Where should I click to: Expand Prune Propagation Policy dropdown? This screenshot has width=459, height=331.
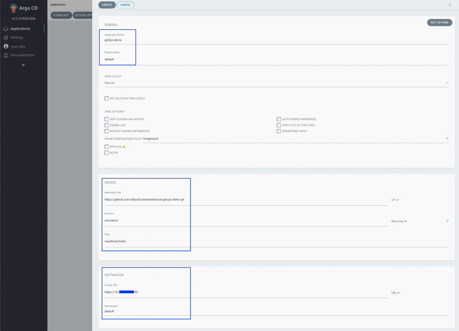coord(296,139)
